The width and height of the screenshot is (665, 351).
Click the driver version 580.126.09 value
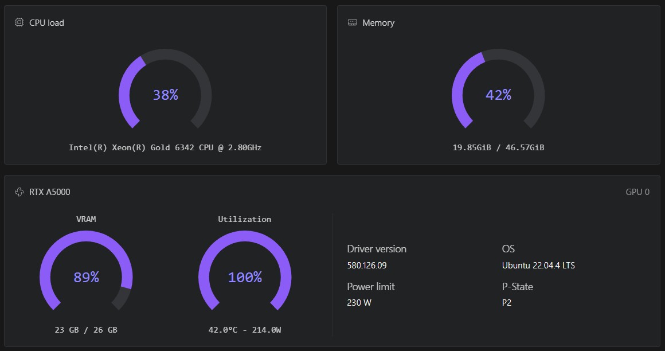pos(366,265)
